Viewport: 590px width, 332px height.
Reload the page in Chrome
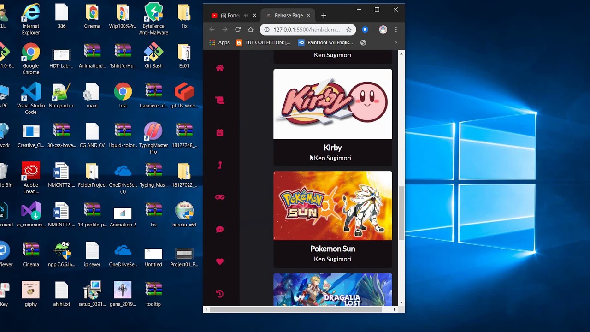tap(238, 30)
